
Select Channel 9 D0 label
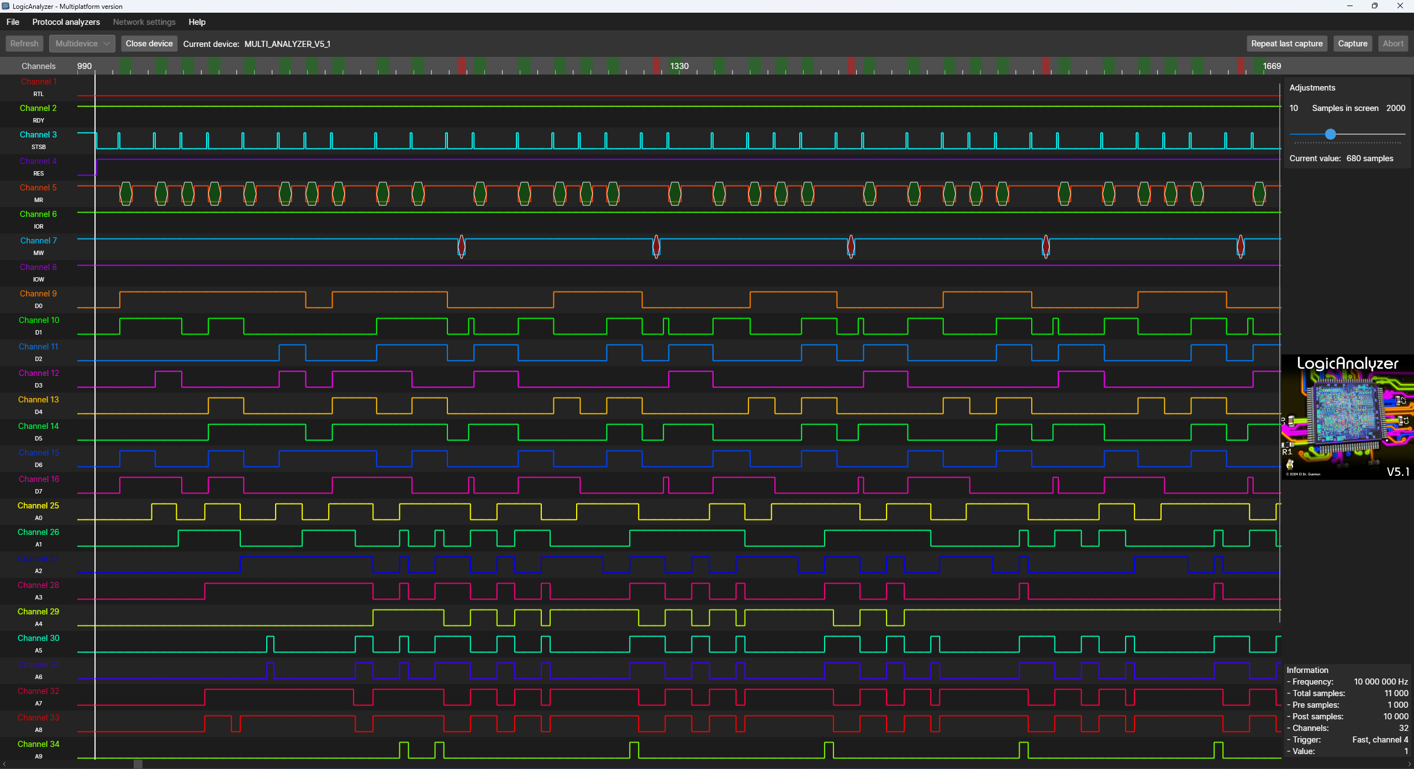pos(39,299)
